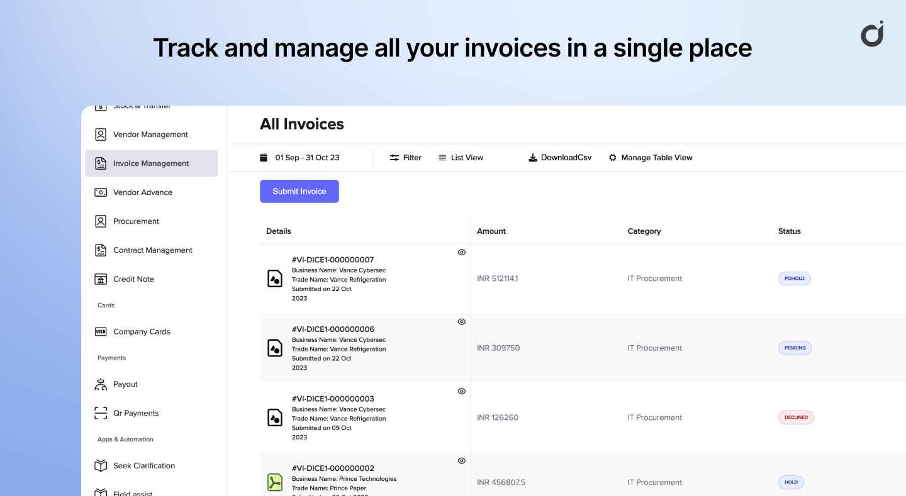Select Invoice Management sidebar item
The width and height of the screenshot is (906, 496).
(x=151, y=163)
